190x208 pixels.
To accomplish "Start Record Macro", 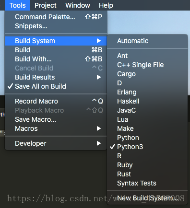I will [56, 101].
